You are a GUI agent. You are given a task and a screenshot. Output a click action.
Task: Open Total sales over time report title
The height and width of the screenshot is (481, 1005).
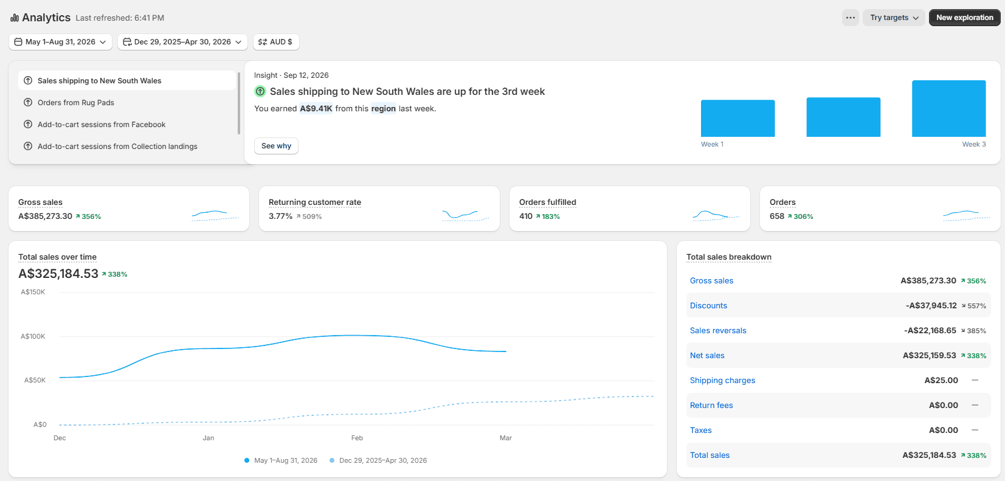57,257
